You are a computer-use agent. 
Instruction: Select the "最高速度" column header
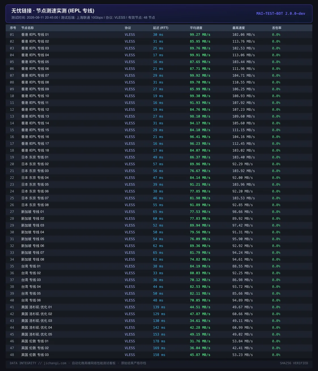pyautogui.click(x=239, y=28)
